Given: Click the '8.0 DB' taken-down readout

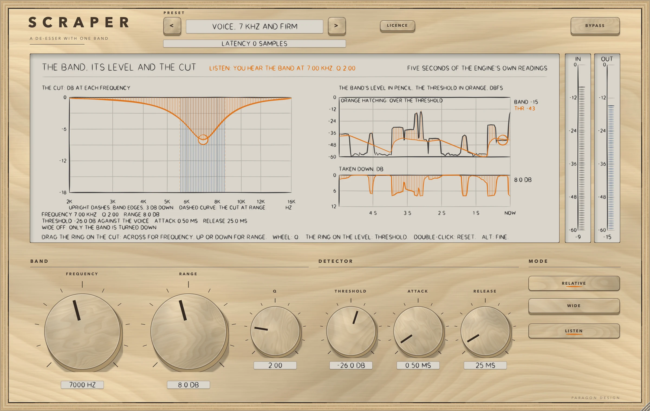Looking at the screenshot, I should [x=523, y=180].
